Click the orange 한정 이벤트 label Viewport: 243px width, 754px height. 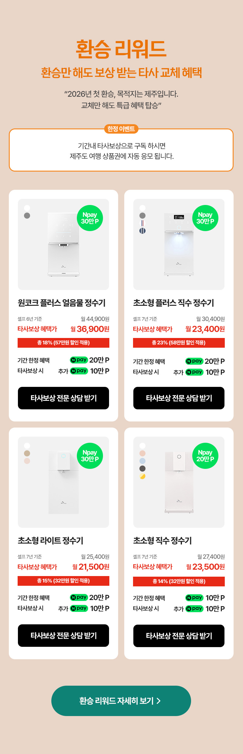coord(121,129)
